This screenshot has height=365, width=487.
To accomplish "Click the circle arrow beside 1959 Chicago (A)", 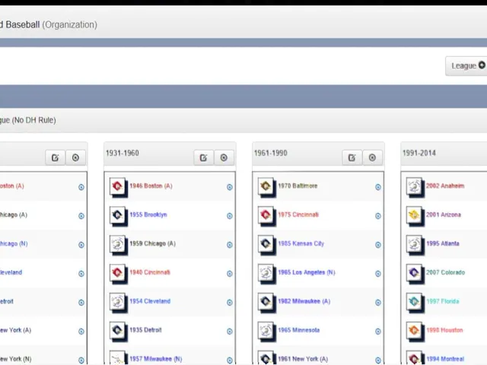I will 230,245.
